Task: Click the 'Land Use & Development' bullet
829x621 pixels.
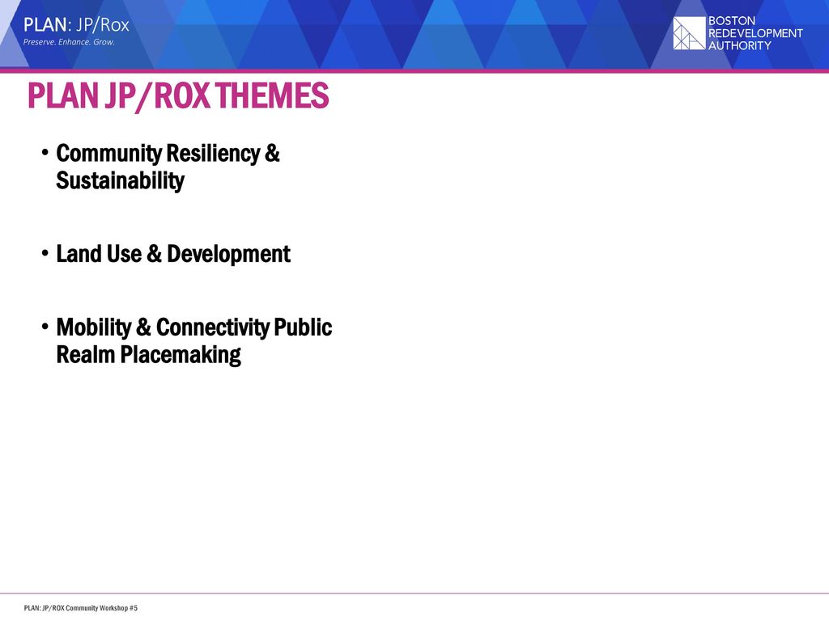Action: [173, 254]
